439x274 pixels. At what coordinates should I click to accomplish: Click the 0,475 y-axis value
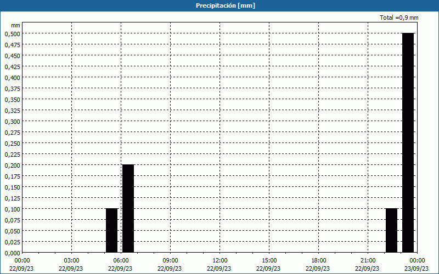pyautogui.click(x=12, y=44)
